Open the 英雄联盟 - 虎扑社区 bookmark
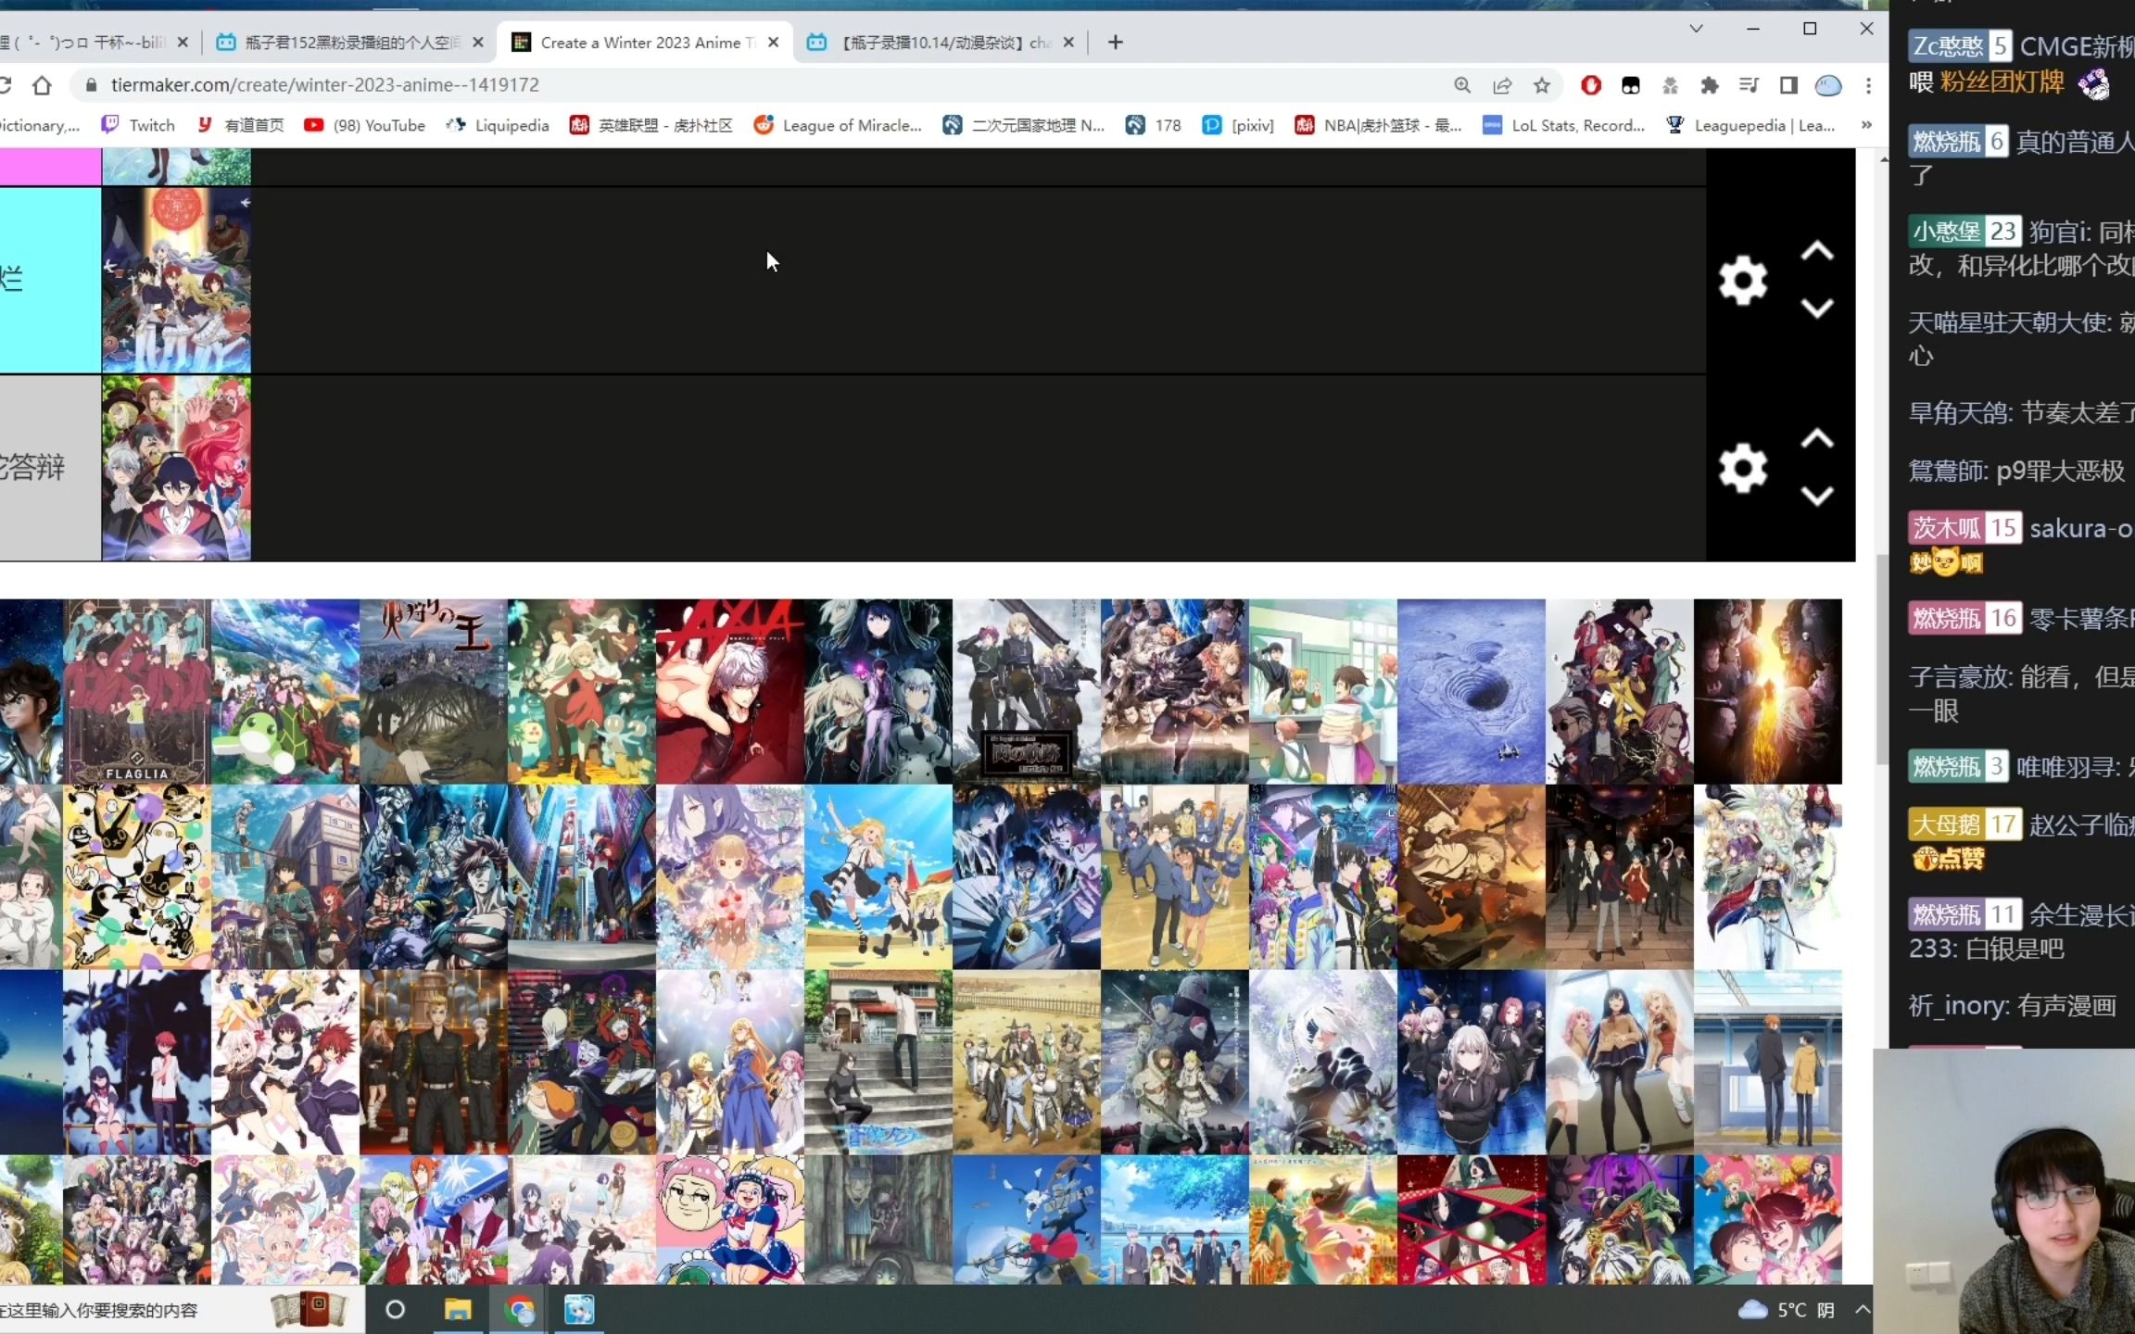 pos(651,125)
